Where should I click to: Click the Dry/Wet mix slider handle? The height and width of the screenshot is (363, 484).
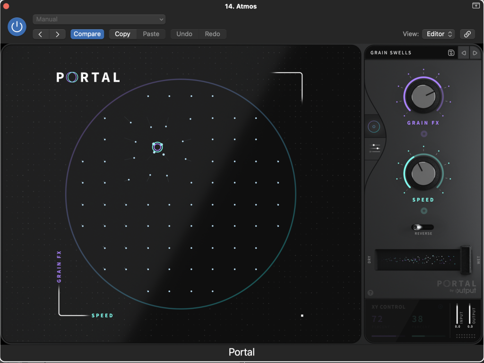tap(466, 260)
